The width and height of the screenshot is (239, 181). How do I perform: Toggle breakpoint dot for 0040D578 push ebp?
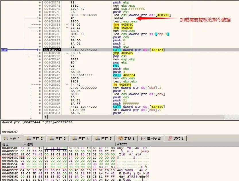[40, 2]
